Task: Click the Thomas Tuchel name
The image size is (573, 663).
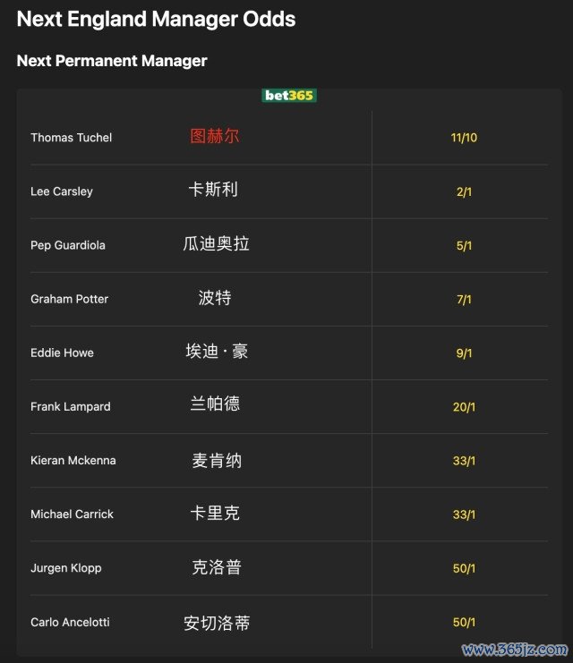Action: 71,138
